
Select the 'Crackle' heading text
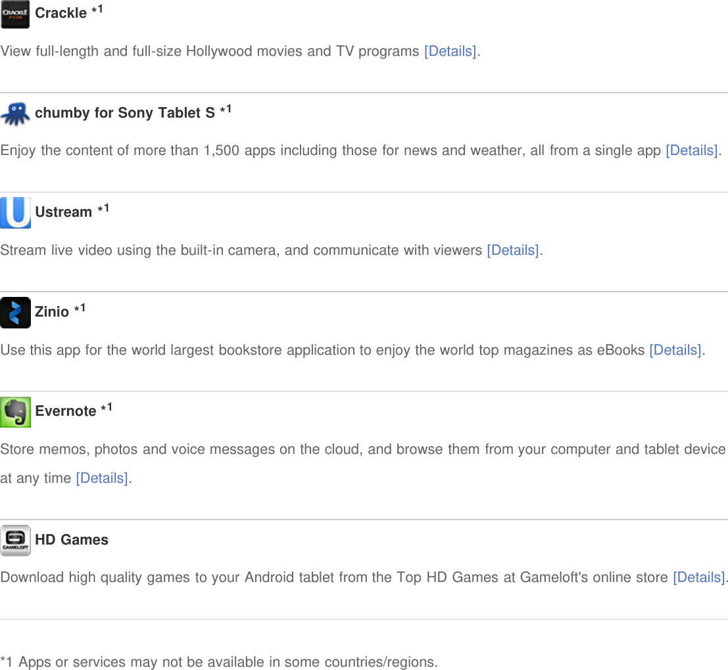(x=61, y=13)
